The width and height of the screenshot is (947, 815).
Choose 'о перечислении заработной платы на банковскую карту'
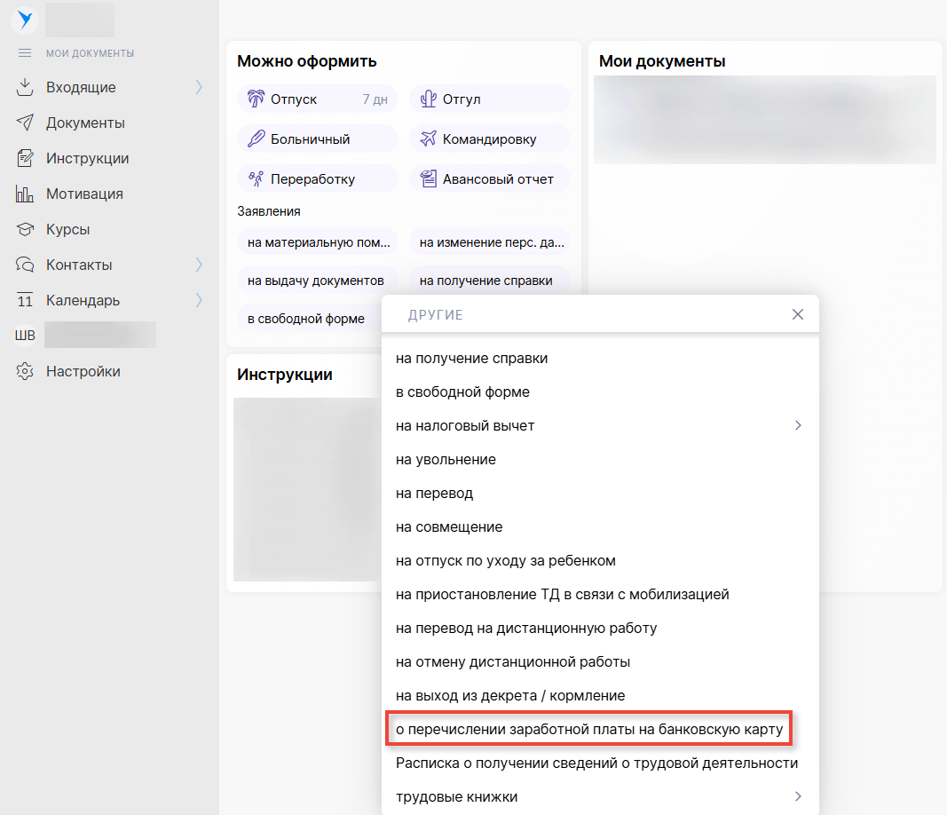(x=589, y=729)
